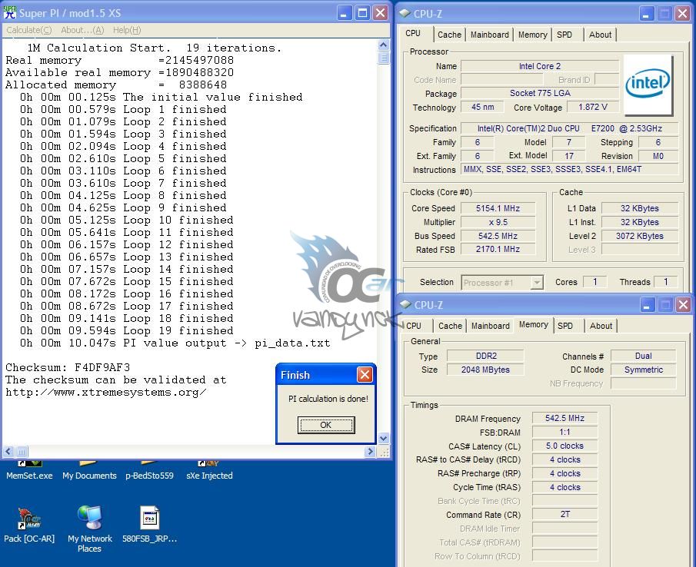696x567 pixels.
Task: Click the lower CPU-Z title bar icon
Action: pyautogui.click(x=405, y=304)
